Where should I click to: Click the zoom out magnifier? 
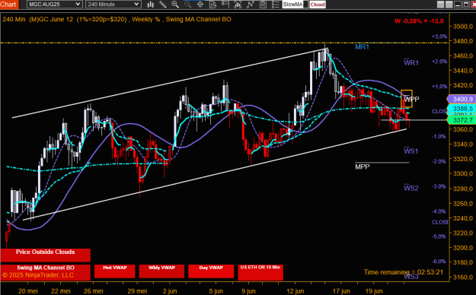(187, 5)
